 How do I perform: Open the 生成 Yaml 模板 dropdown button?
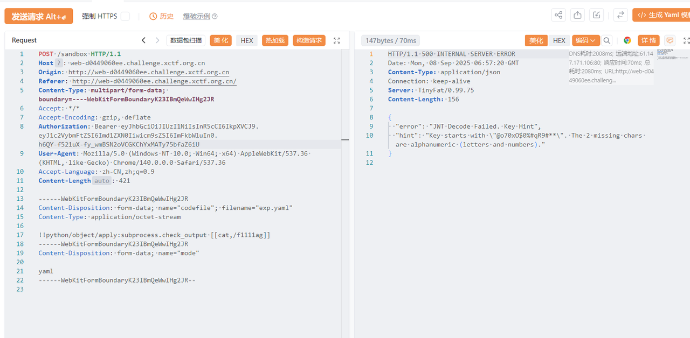click(662, 15)
